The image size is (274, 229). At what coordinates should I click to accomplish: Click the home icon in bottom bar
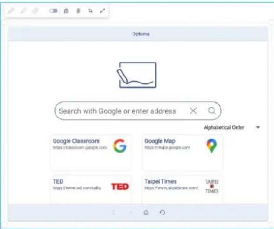point(146,212)
